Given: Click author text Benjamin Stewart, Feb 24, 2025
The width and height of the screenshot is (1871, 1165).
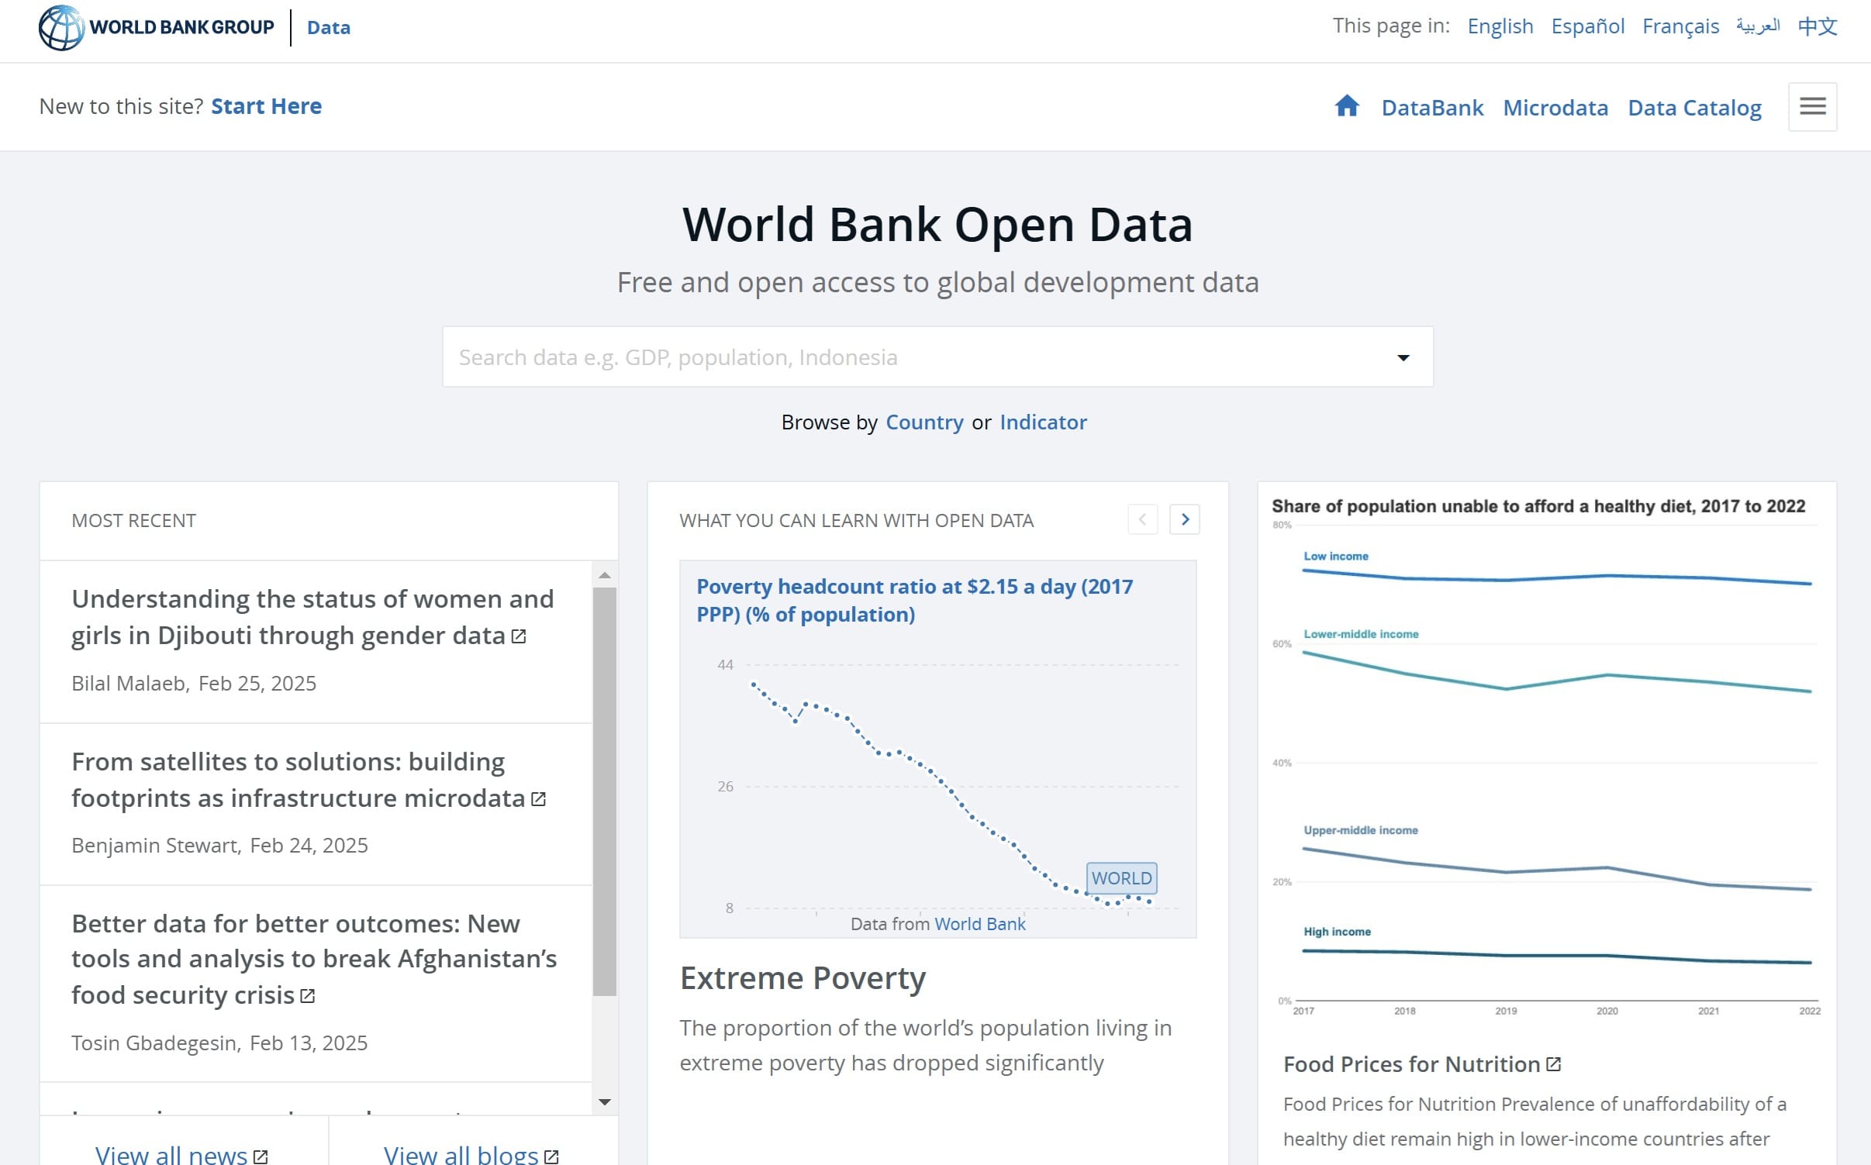Looking at the screenshot, I should pos(219,846).
